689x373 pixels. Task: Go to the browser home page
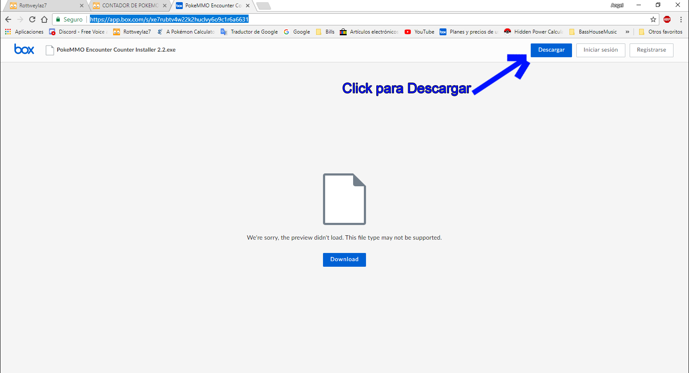44,19
